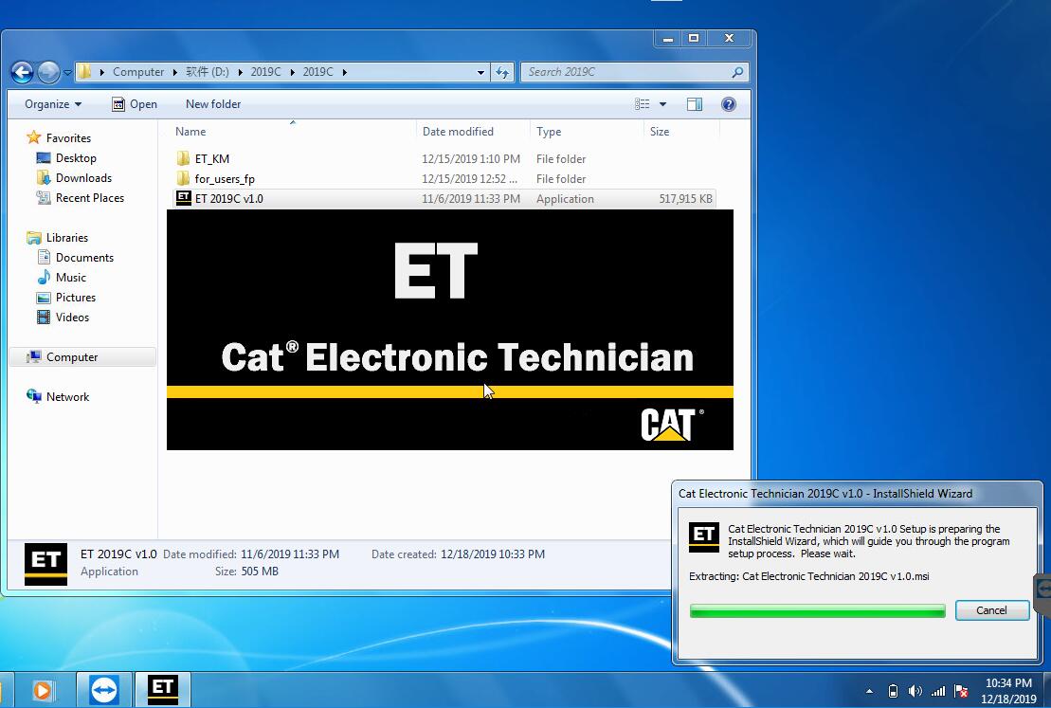Open Action Center flag tray icon

tap(961, 691)
